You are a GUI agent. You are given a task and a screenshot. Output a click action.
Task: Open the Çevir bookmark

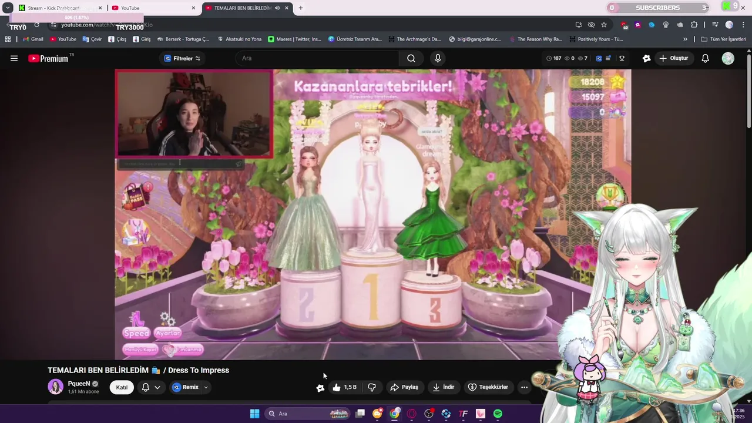(92, 39)
